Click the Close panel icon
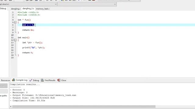The height and width of the screenshot is (109, 195). coord(59,80)
